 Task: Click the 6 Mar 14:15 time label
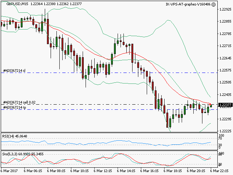[126, 171]
